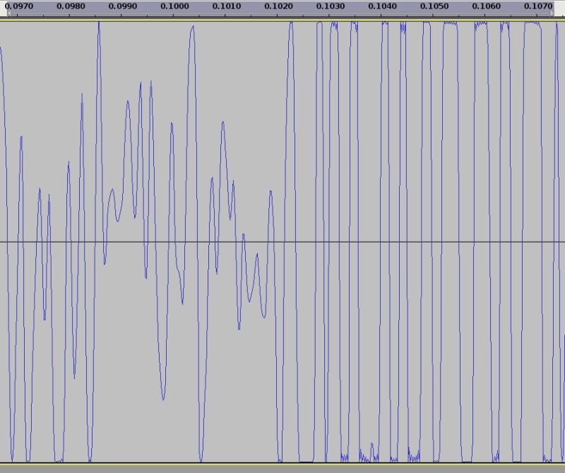Click the deep waveform trough below the 0.1000 mark
565x473 pixels.
(x=163, y=399)
